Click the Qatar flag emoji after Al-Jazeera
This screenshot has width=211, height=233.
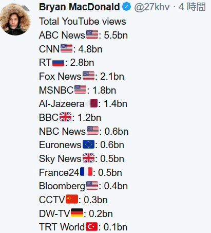click(92, 103)
